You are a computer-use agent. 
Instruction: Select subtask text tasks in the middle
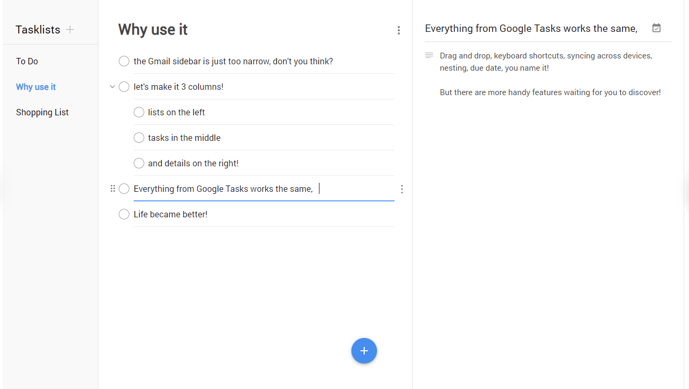[184, 138]
